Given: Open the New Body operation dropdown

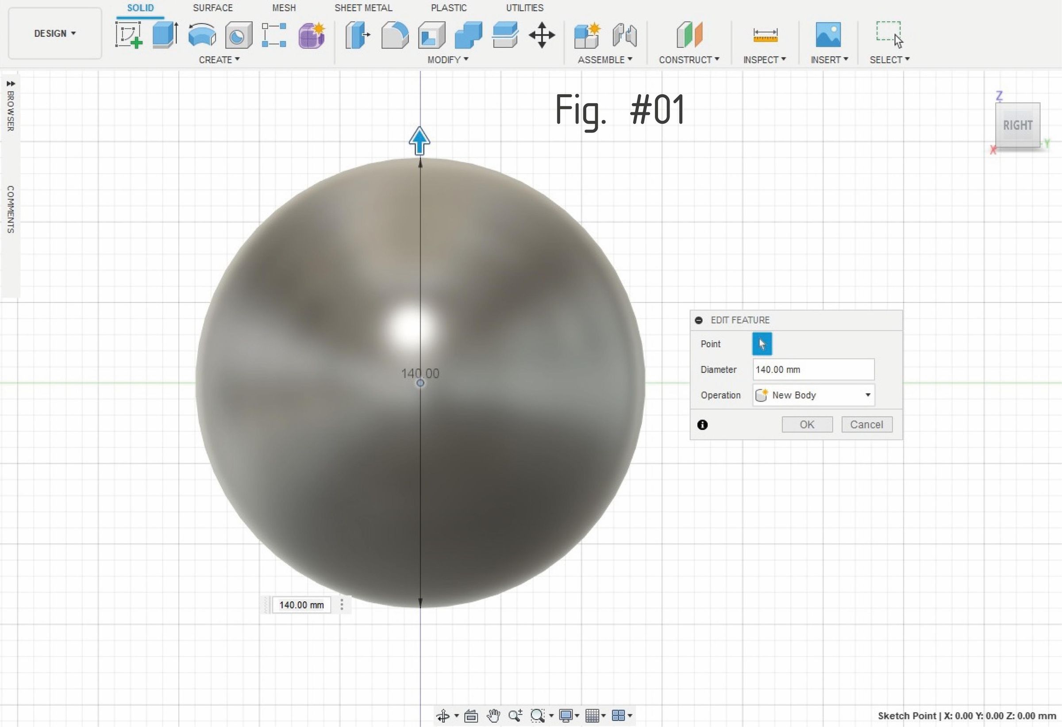Looking at the screenshot, I should click(x=813, y=395).
